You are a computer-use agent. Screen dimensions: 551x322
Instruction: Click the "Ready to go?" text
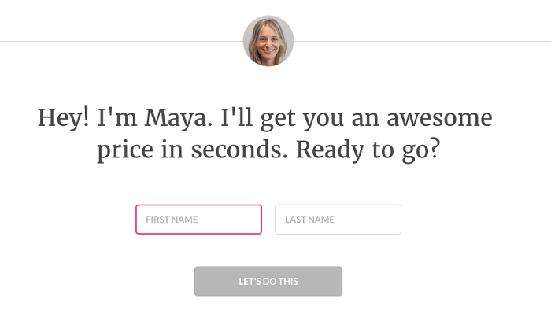[367, 150]
